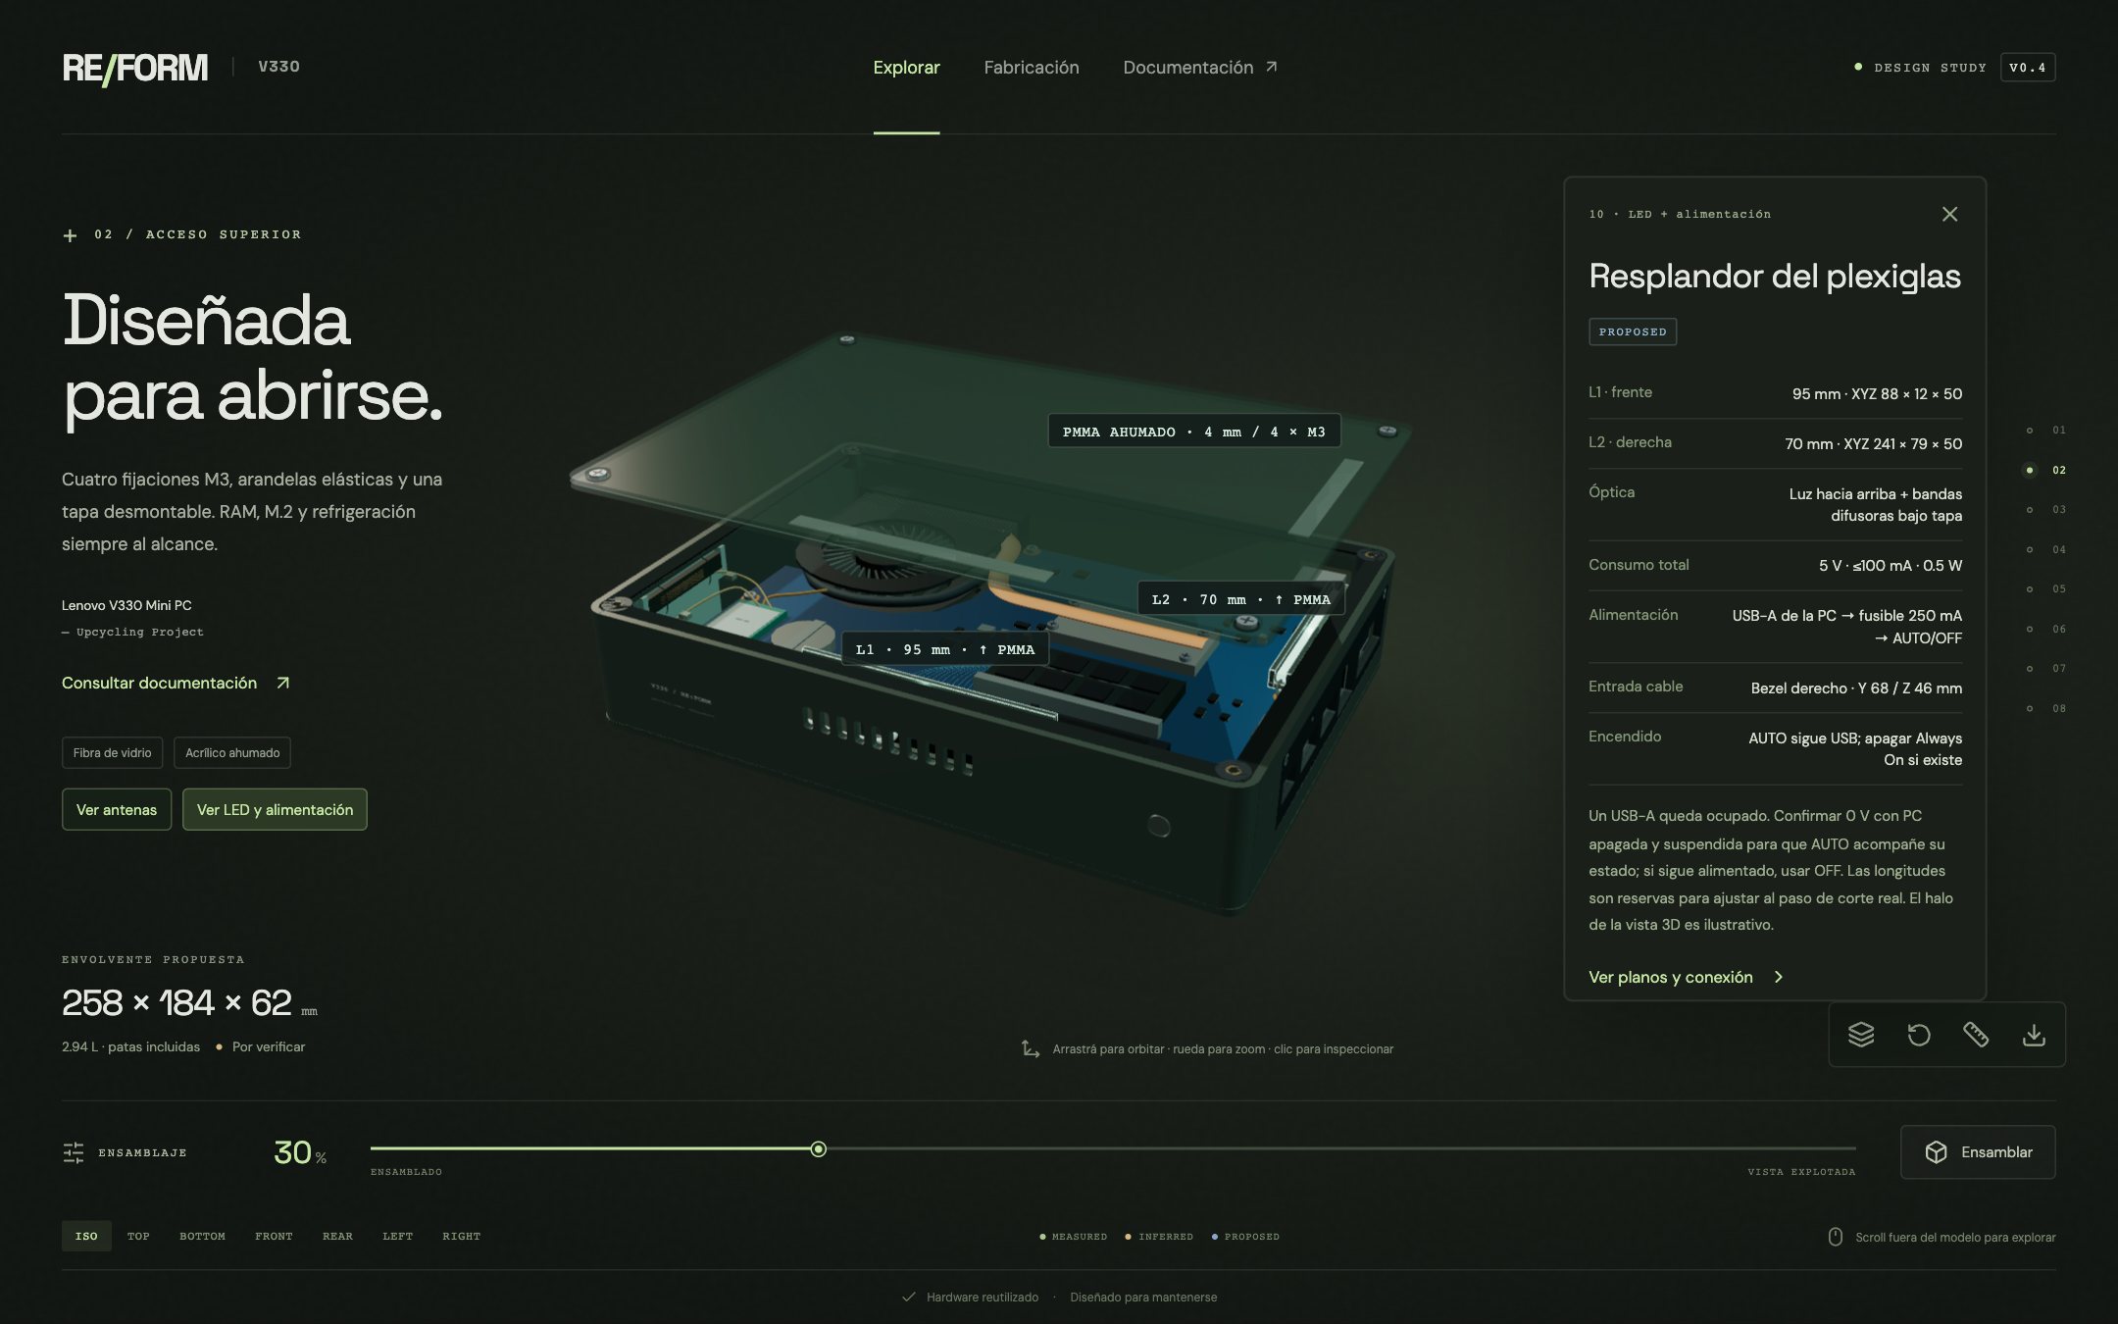2118x1324 pixels.
Task: Click the chevron after Ver planos y conexión
Action: click(1779, 977)
